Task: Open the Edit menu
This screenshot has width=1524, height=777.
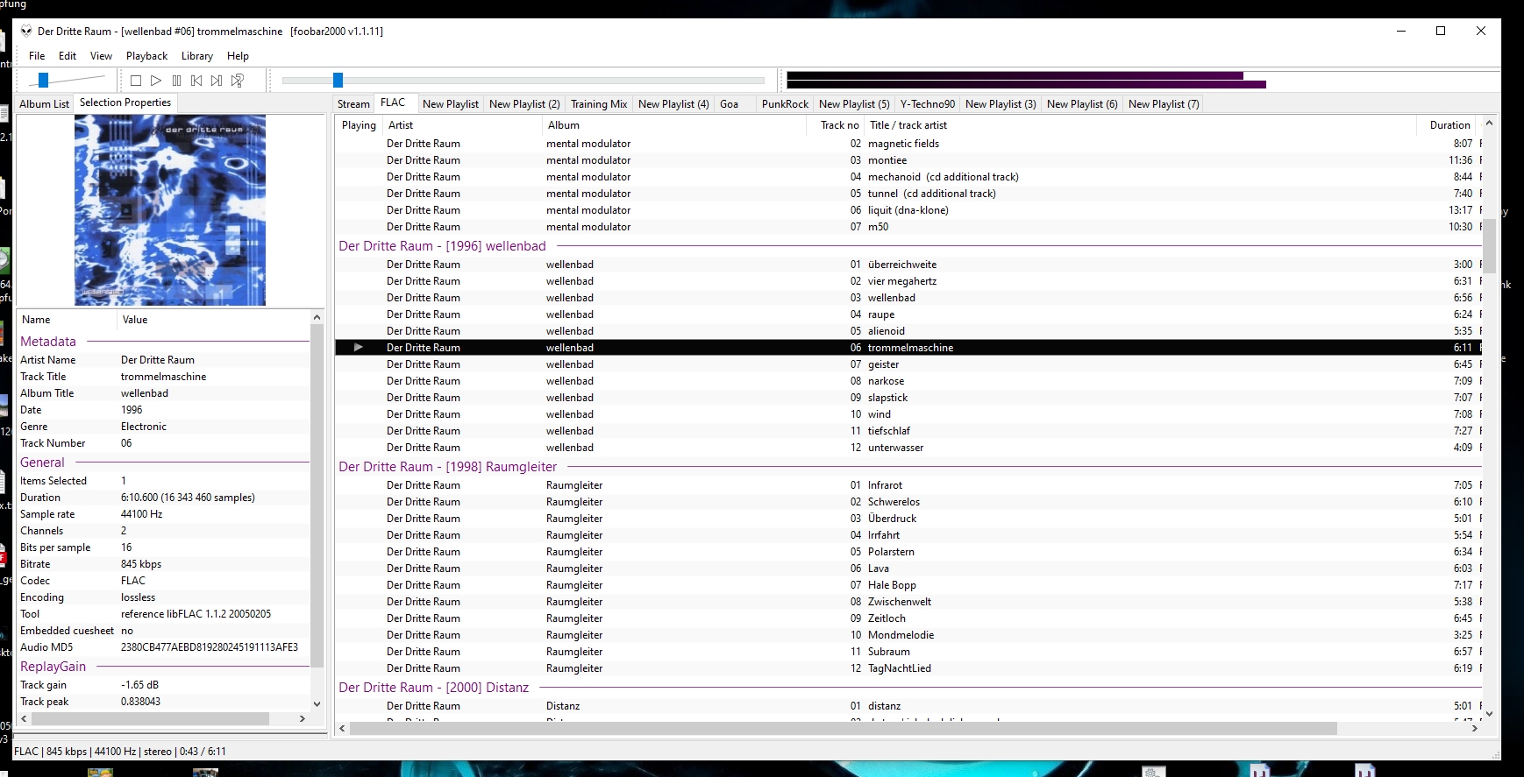Action: pos(68,56)
